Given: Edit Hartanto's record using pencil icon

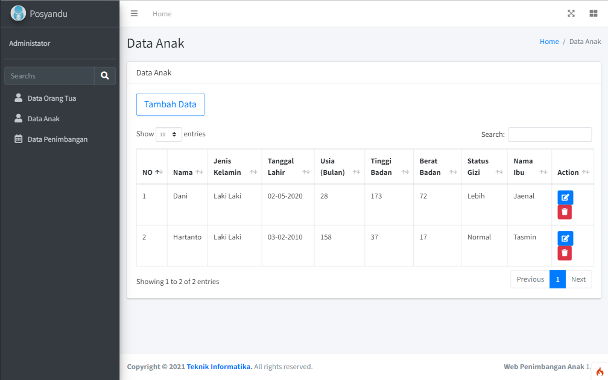Looking at the screenshot, I should (x=565, y=238).
